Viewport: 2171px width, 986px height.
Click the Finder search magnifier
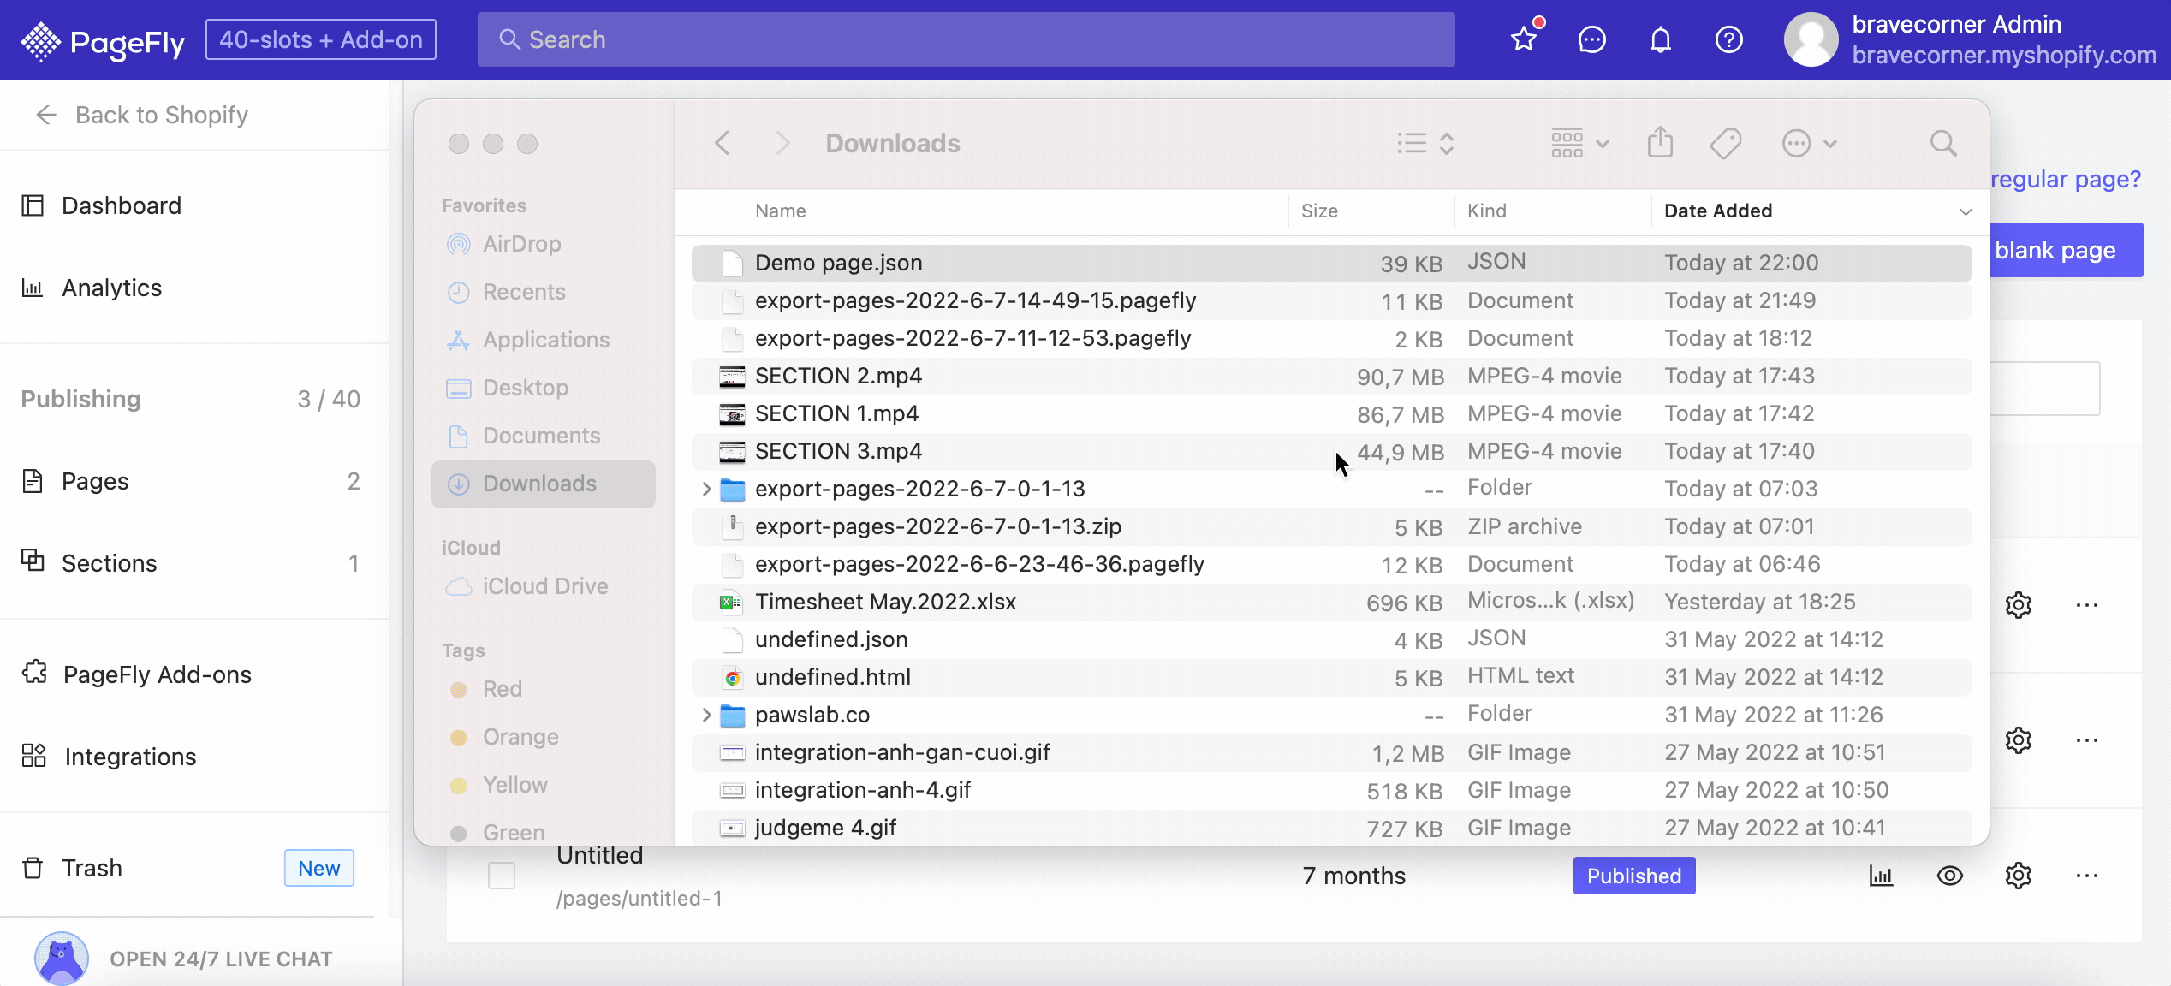pyautogui.click(x=1943, y=143)
